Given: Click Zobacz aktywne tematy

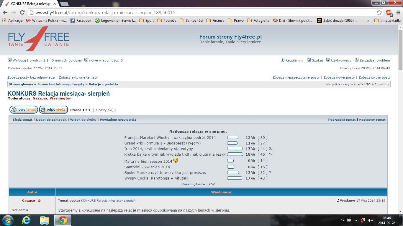Looking at the screenshot, I should click(78, 77).
